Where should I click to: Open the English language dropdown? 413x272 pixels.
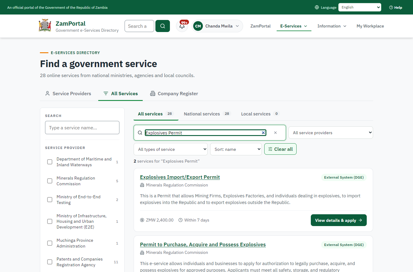click(x=360, y=7)
